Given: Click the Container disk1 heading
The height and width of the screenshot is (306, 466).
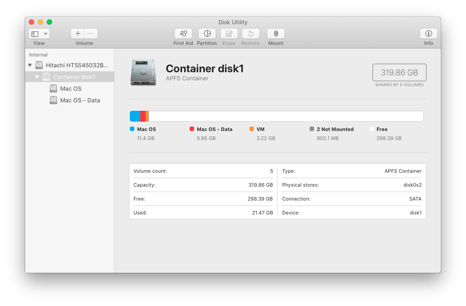Looking at the screenshot, I should pos(205,69).
